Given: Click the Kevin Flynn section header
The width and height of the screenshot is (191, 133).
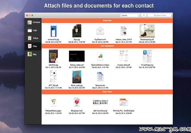Looking at the screenshot, I should (x=107, y=92).
